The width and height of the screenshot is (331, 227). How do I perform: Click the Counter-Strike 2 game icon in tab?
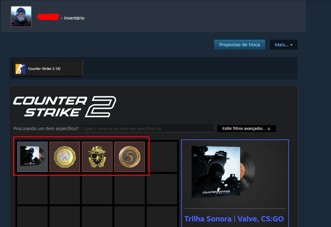click(x=21, y=69)
